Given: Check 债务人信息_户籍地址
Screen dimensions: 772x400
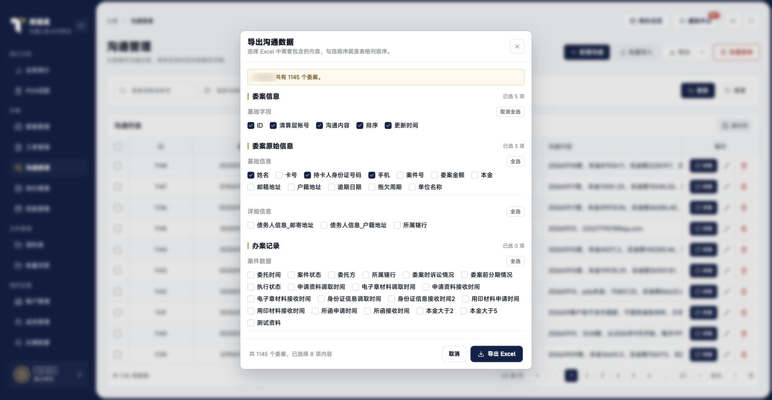Looking at the screenshot, I should pos(324,225).
